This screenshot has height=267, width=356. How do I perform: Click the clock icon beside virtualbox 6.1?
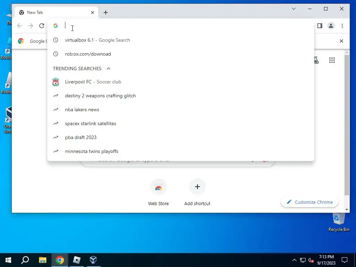(x=56, y=40)
